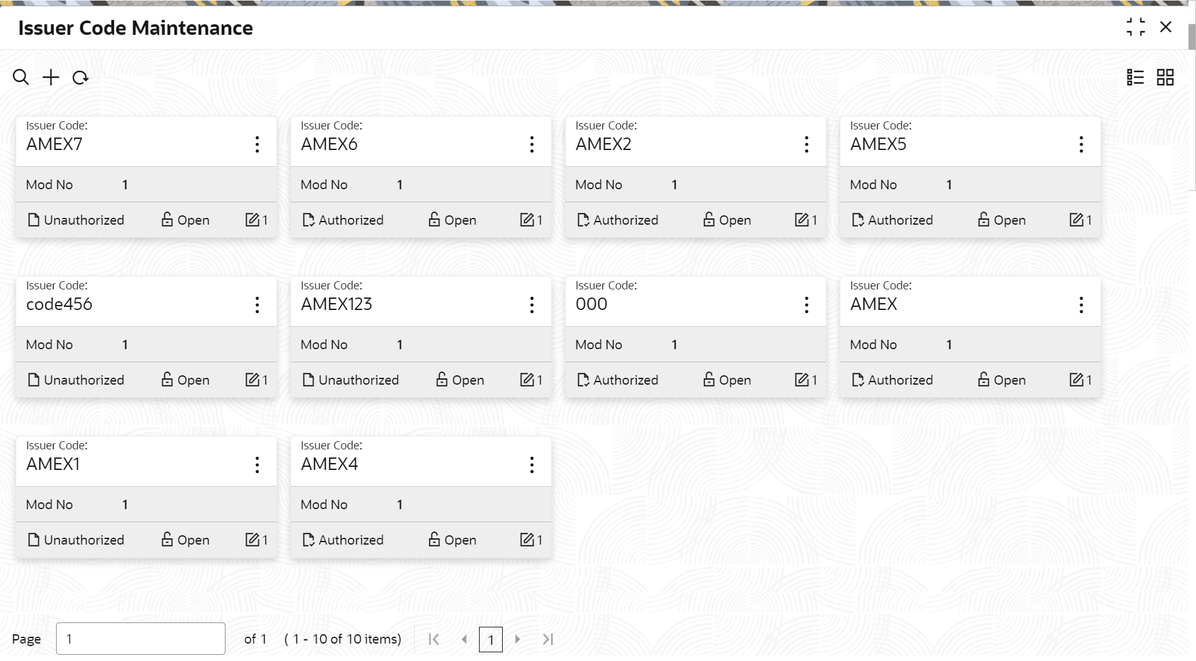Refresh the issuer code list

[80, 78]
